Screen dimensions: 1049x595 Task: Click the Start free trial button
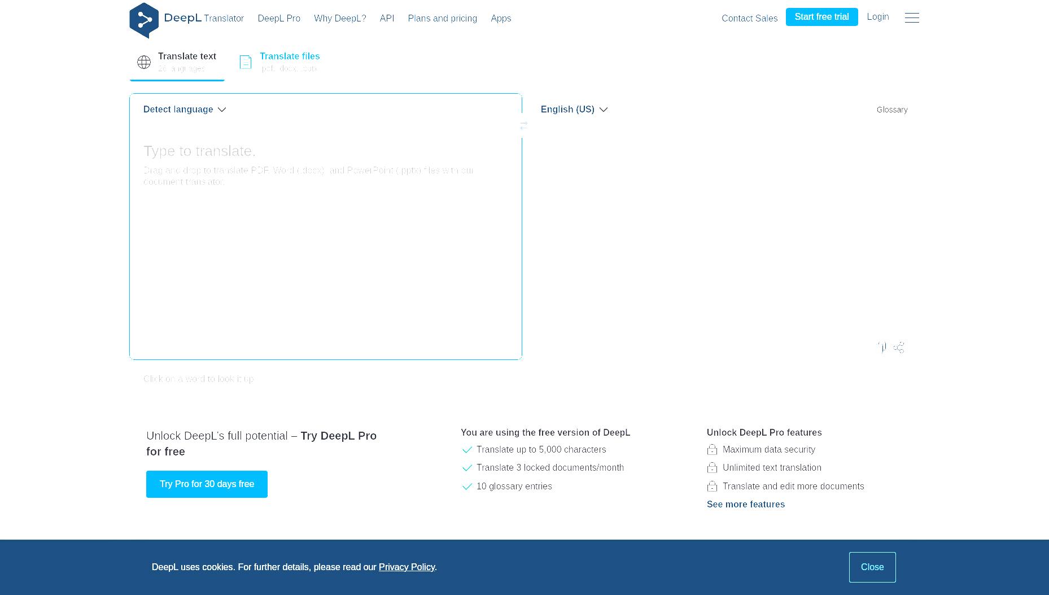[x=821, y=17]
